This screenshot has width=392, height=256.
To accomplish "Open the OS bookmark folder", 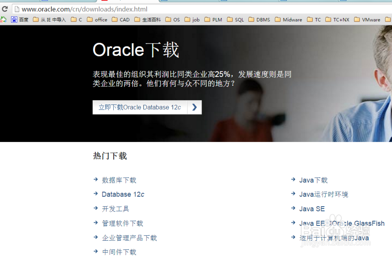I will pyautogui.click(x=172, y=20).
